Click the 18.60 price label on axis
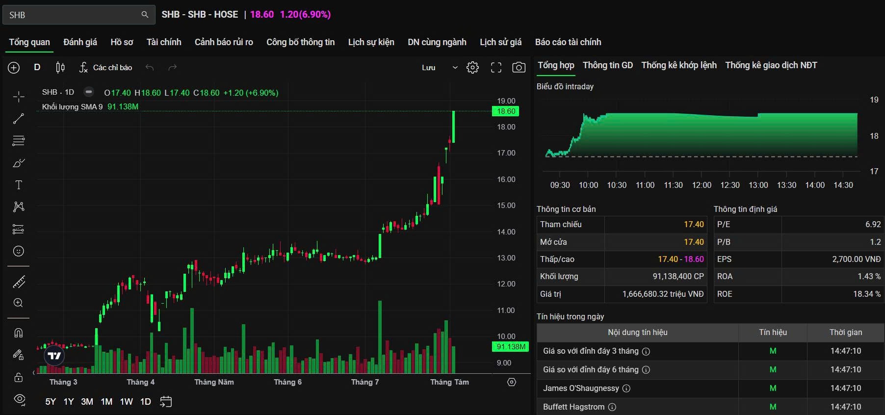 (x=506, y=111)
